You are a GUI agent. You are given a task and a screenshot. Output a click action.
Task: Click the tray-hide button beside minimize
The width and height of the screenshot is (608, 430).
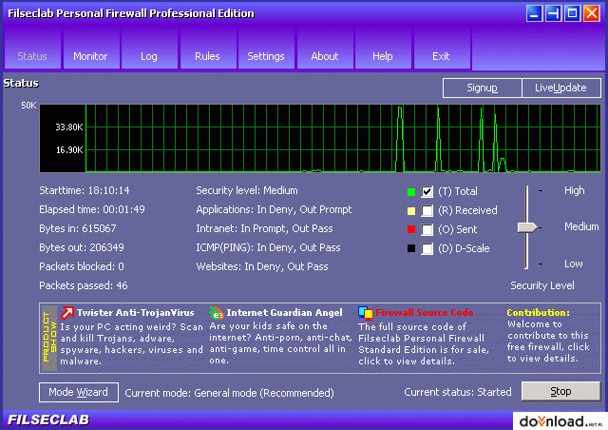[x=553, y=13]
